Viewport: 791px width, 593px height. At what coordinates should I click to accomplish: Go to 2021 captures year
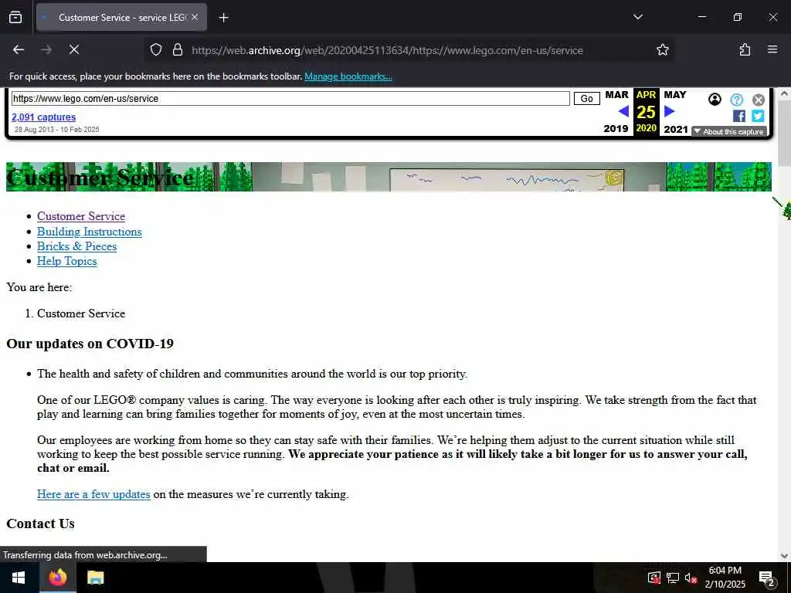click(x=675, y=129)
